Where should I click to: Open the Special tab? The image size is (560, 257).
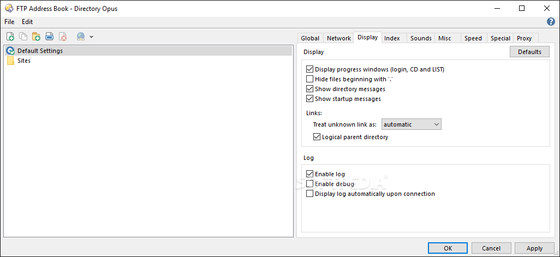pos(501,38)
